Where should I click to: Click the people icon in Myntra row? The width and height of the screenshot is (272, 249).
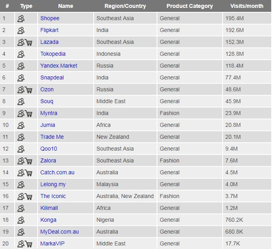pyautogui.click(x=21, y=113)
